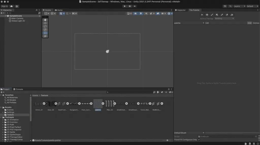Click the Sign in button
260x145 pixels.
click(5, 6)
